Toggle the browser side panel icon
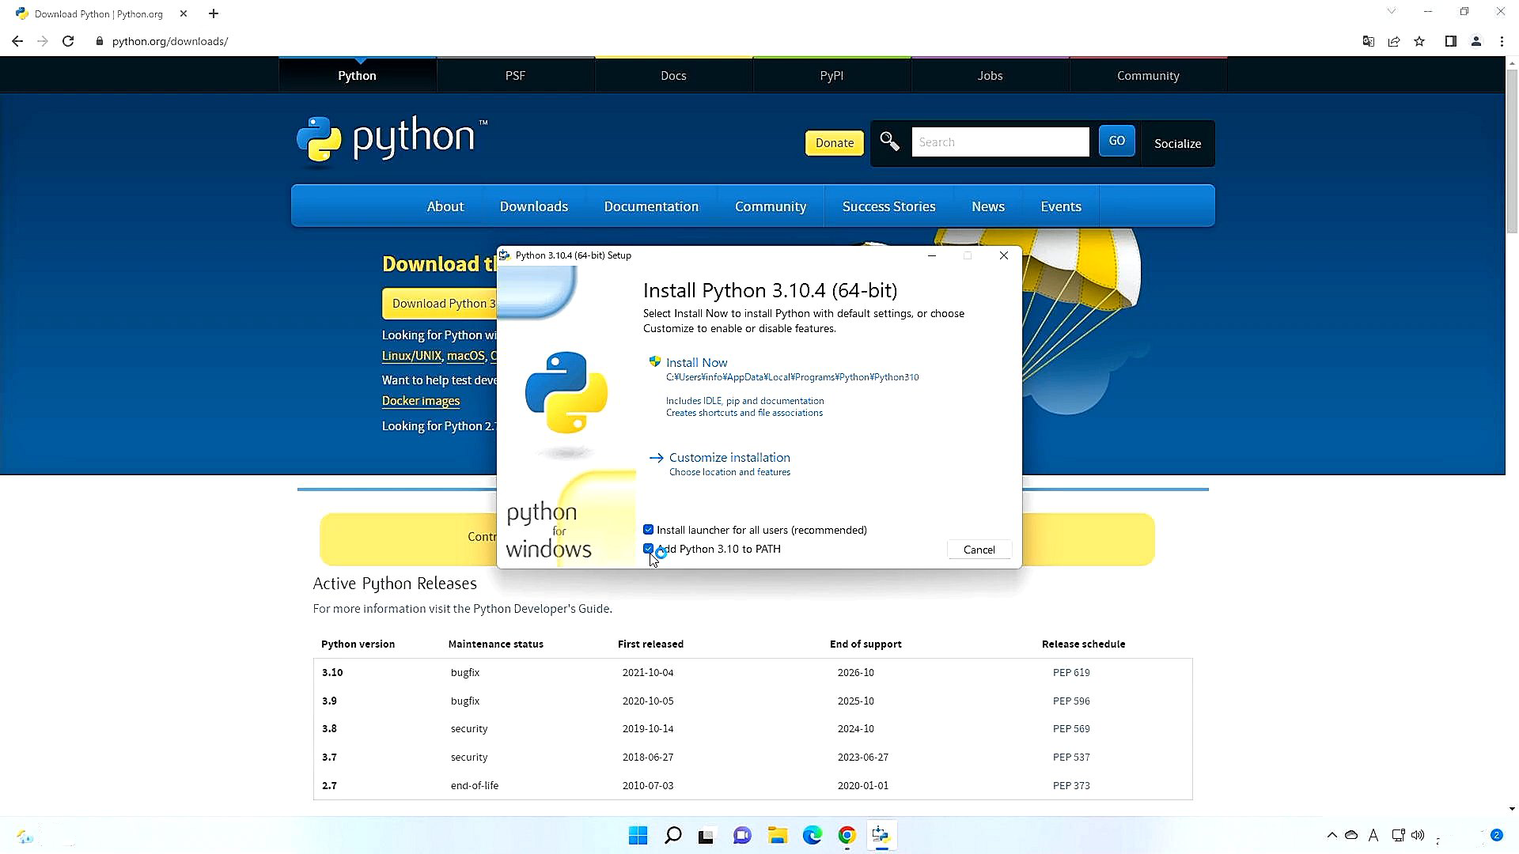Viewport: 1519px width, 854px height. point(1451,41)
